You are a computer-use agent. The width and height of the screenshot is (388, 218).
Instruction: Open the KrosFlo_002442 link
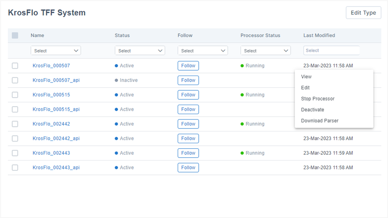(x=51, y=124)
